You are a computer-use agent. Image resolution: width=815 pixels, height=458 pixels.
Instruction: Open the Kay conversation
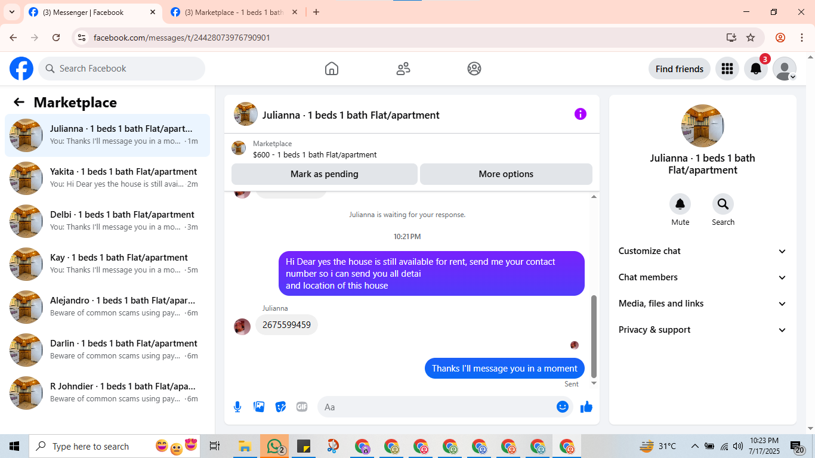(x=107, y=264)
